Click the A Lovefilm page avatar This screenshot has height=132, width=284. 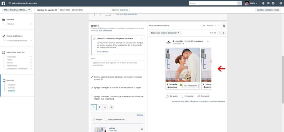tap(168, 42)
